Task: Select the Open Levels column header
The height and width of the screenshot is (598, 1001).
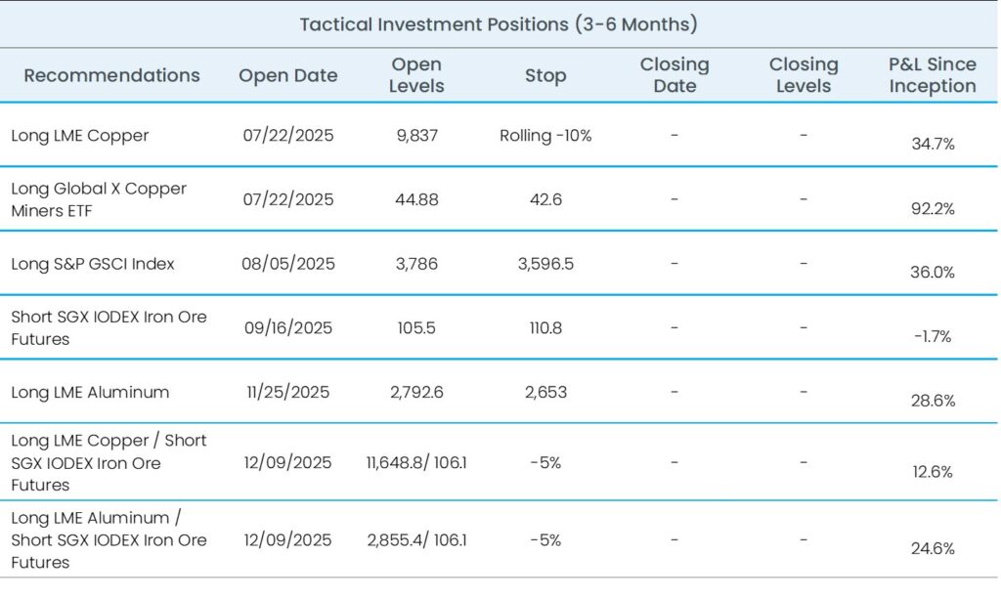Action: 416,75
